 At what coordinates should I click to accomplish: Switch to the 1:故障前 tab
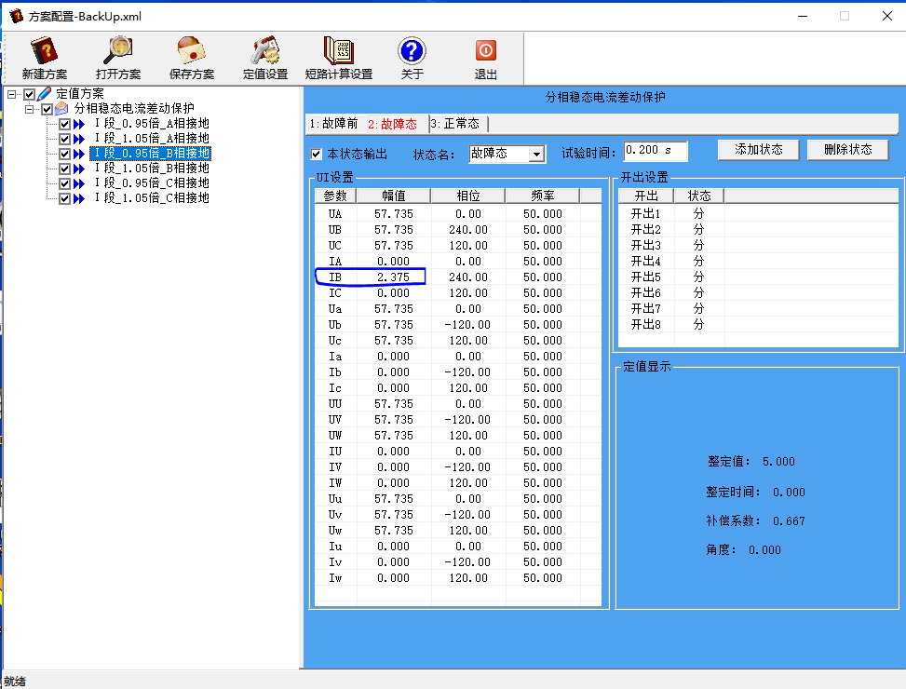tap(333, 124)
